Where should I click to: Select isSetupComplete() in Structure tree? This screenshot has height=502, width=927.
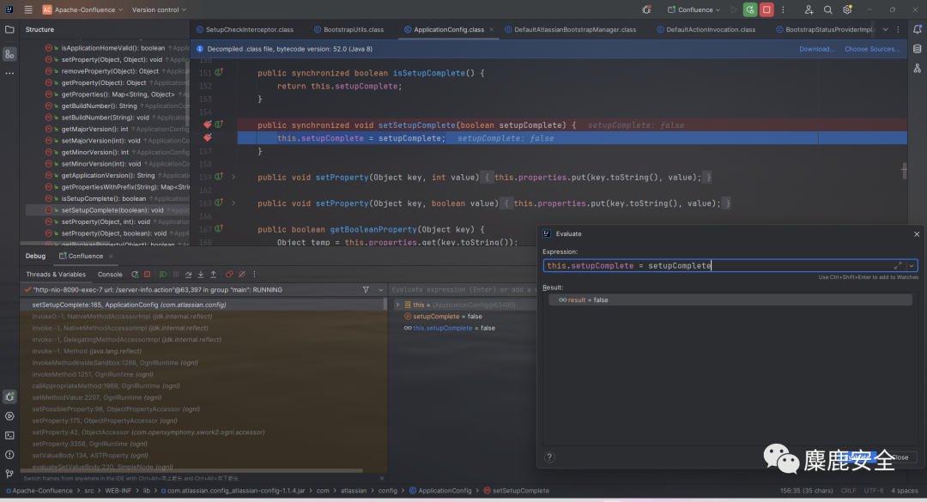105,199
